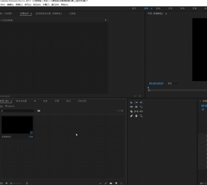Select the Slip tool
This screenshot has height=185, width=207.
click(136, 111)
